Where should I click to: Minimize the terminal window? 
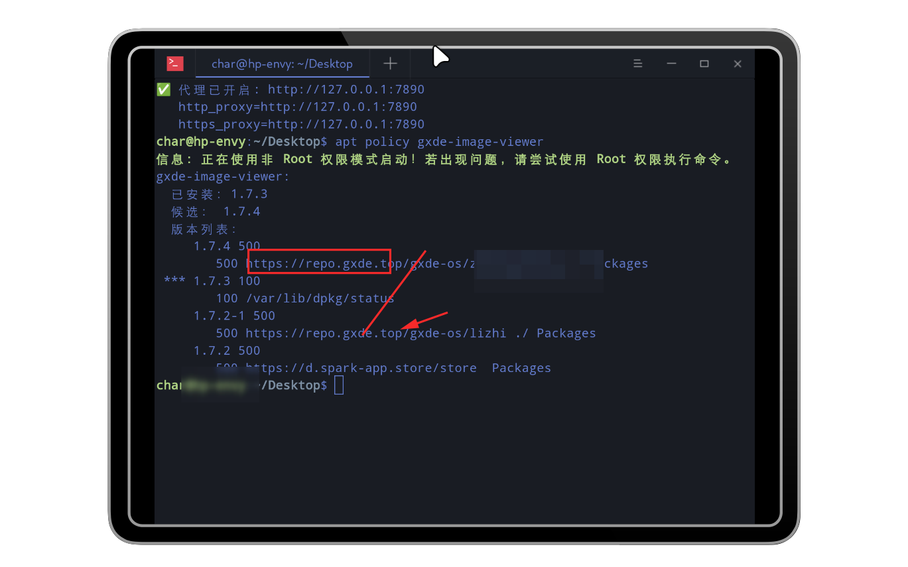click(671, 64)
